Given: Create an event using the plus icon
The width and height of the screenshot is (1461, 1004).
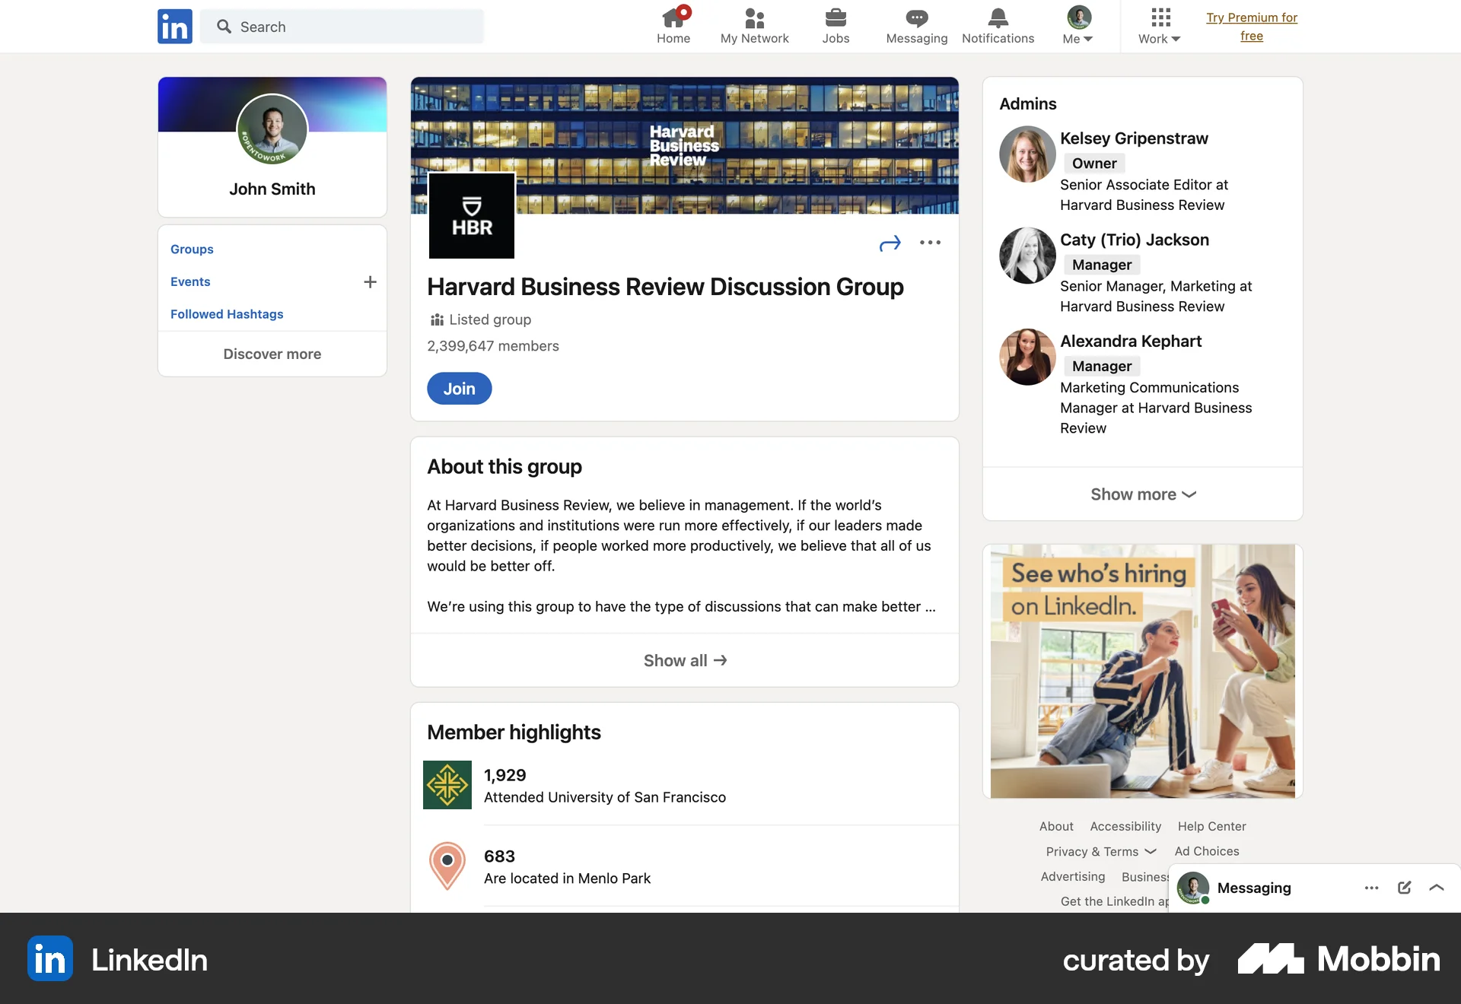Looking at the screenshot, I should pyautogui.click(x=370, y=282).
